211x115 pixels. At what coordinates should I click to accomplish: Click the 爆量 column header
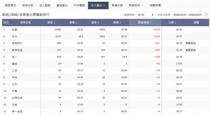pyautogui.click(x=196, y=22)
